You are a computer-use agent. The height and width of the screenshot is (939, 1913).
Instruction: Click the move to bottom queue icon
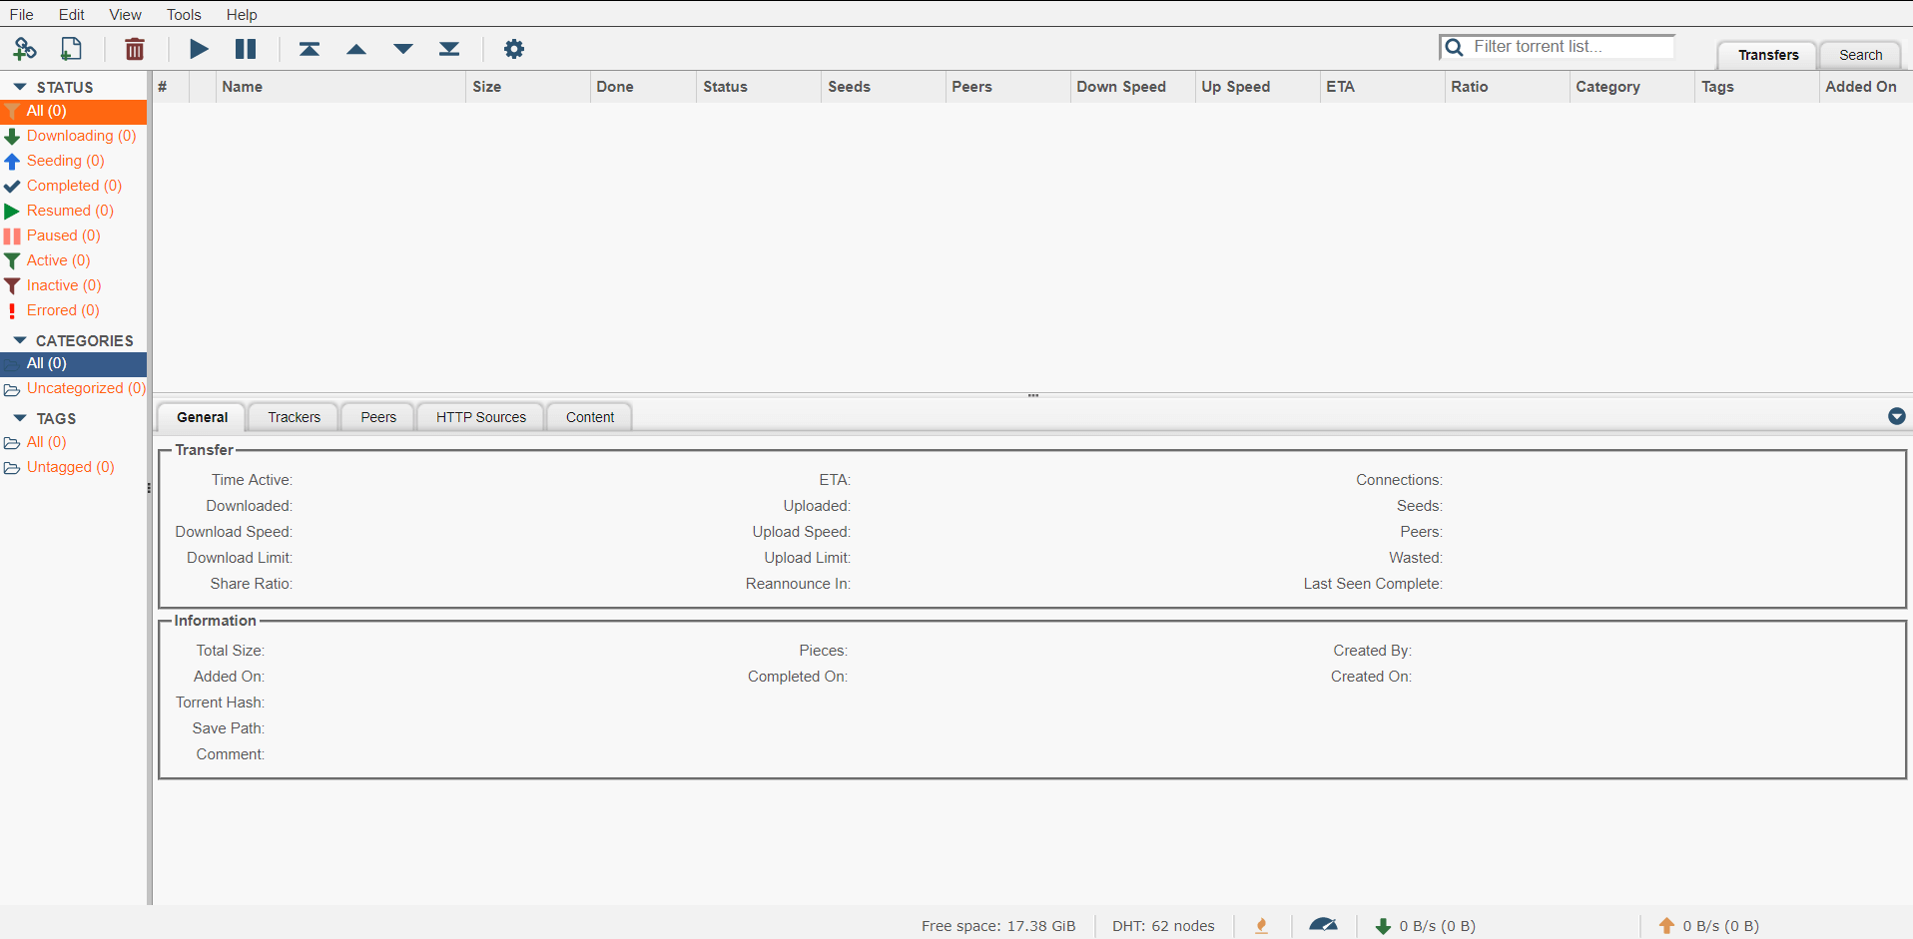point(449,48)
